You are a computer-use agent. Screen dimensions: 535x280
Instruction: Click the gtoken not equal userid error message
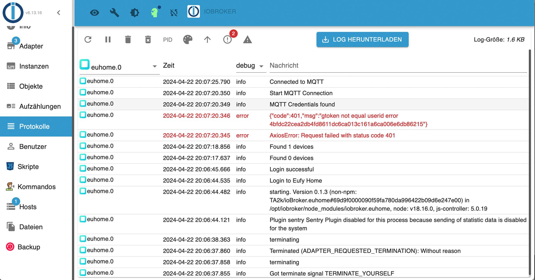(x=349, y=120)
